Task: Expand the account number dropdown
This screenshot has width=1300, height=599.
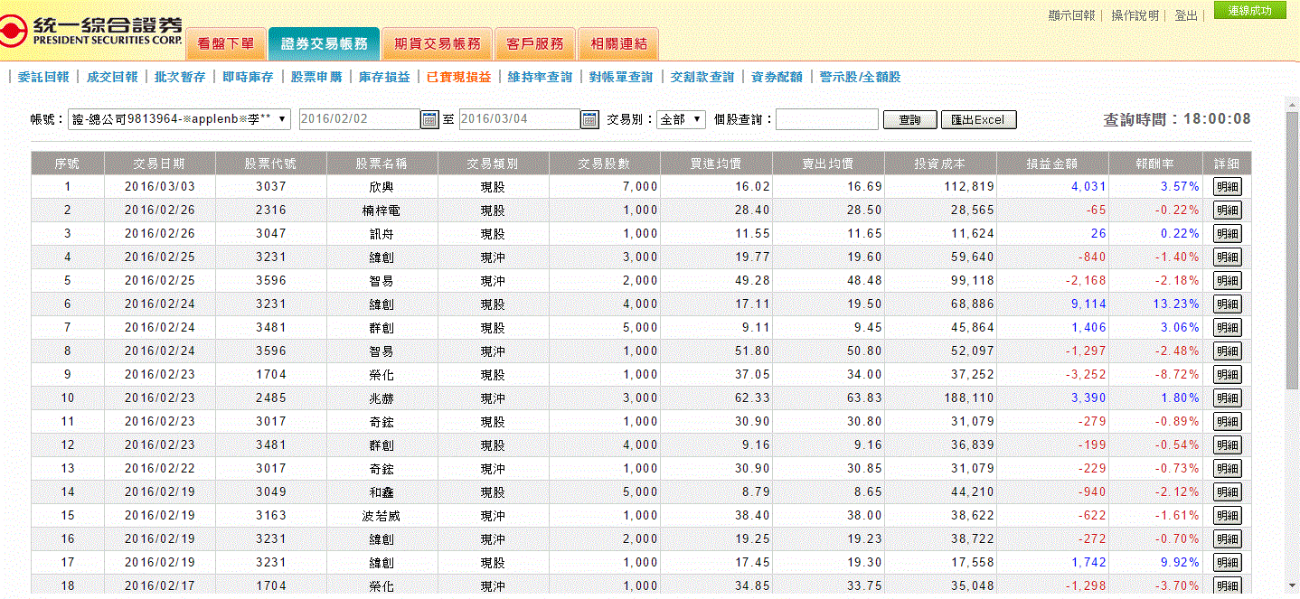Action: (x=179, y=119)
